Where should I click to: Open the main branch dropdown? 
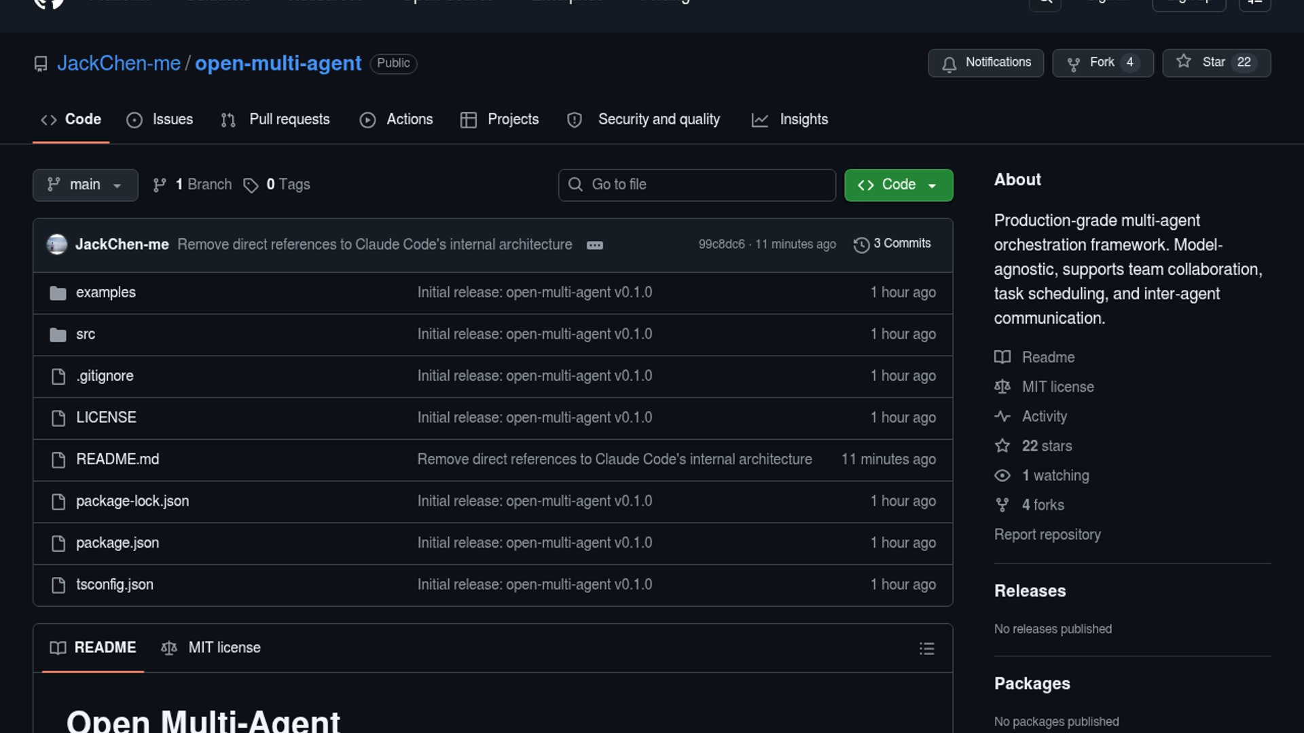pos(85,185)
